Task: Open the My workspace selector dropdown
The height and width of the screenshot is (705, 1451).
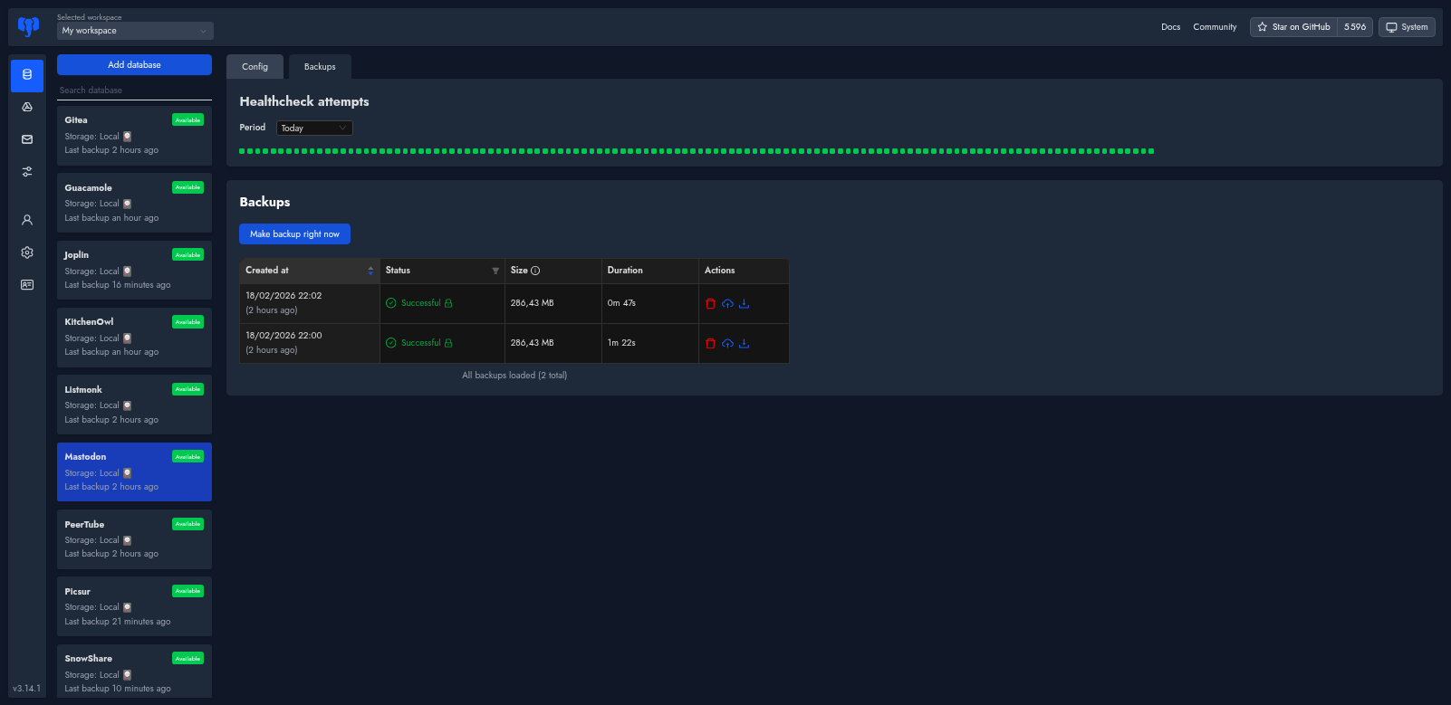Action: point(135,31)
